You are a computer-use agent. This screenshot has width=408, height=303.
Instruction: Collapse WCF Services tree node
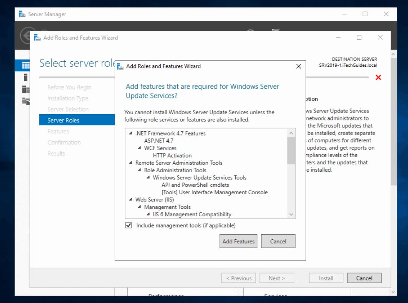click(x=139, y=148)
